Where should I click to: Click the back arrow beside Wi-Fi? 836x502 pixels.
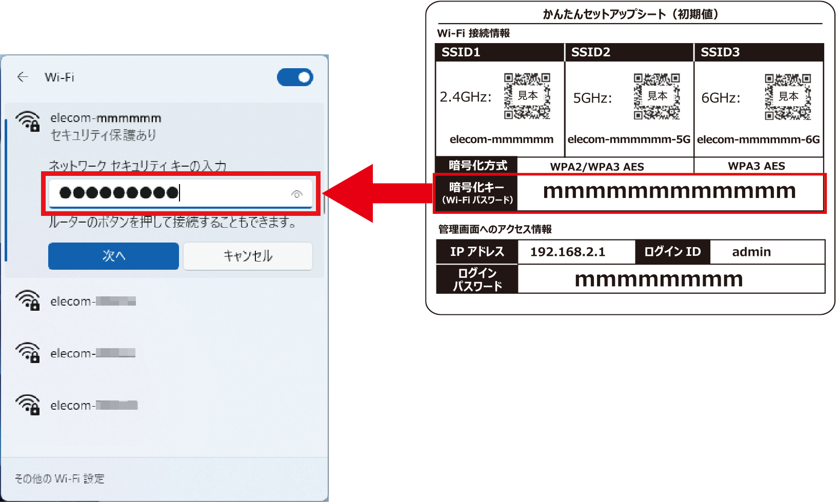pos(23,77)
